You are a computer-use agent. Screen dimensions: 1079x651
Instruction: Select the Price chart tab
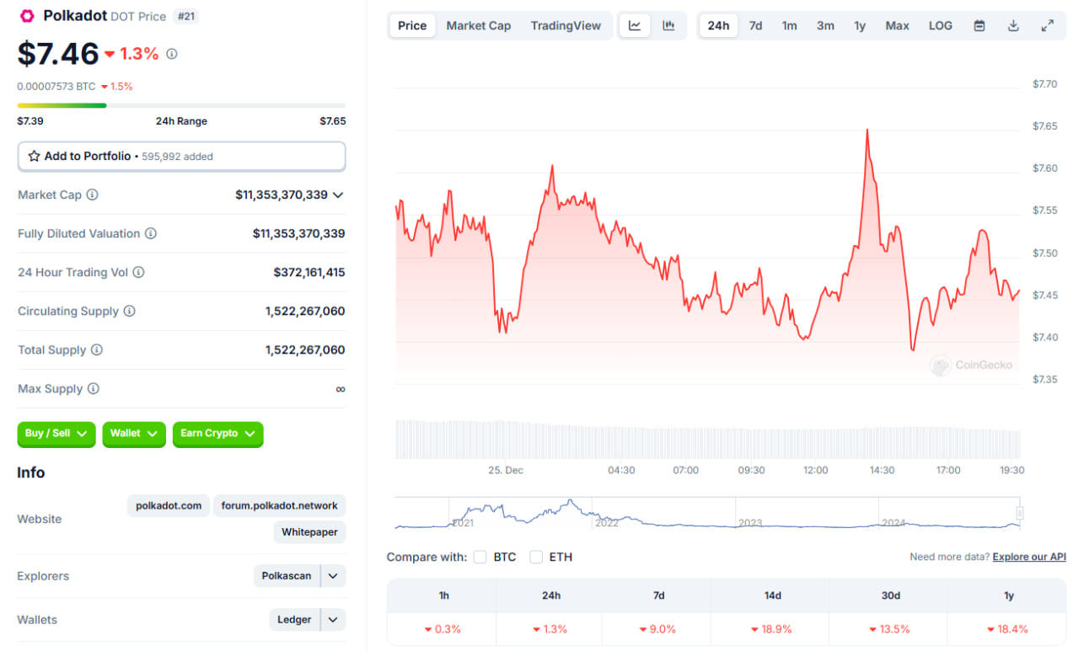[x=412, y=25]
